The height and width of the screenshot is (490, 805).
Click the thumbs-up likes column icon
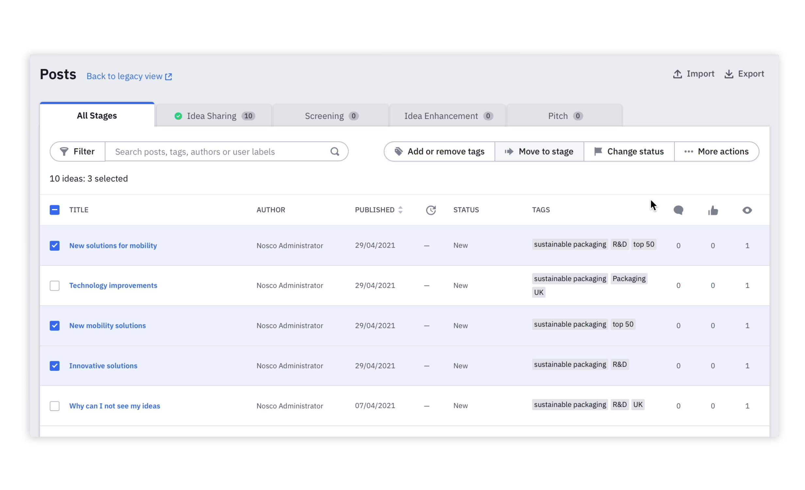(713, 210)
